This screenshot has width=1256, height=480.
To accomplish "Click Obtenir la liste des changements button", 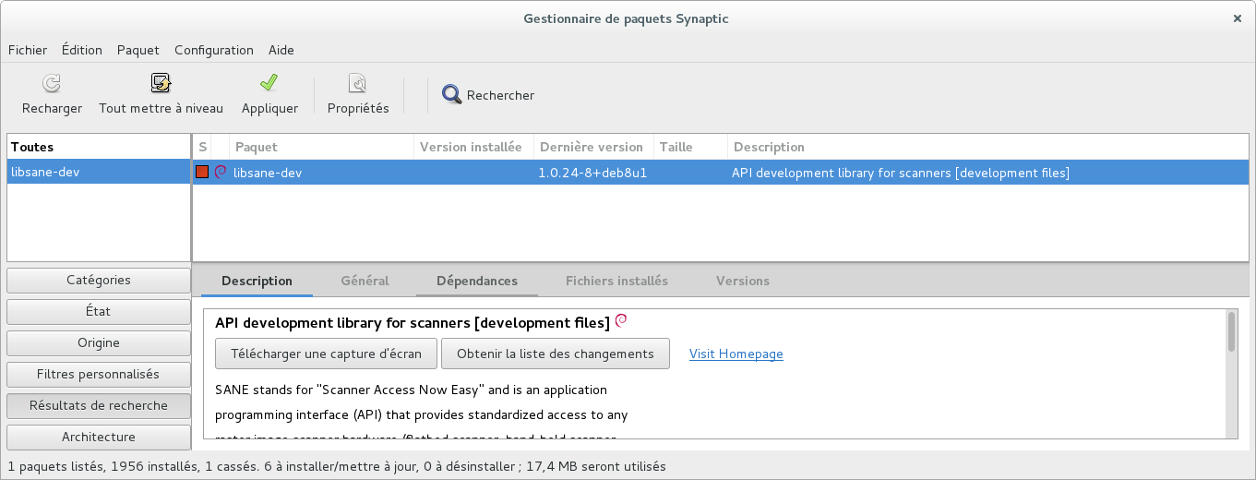I will [556, 354].
